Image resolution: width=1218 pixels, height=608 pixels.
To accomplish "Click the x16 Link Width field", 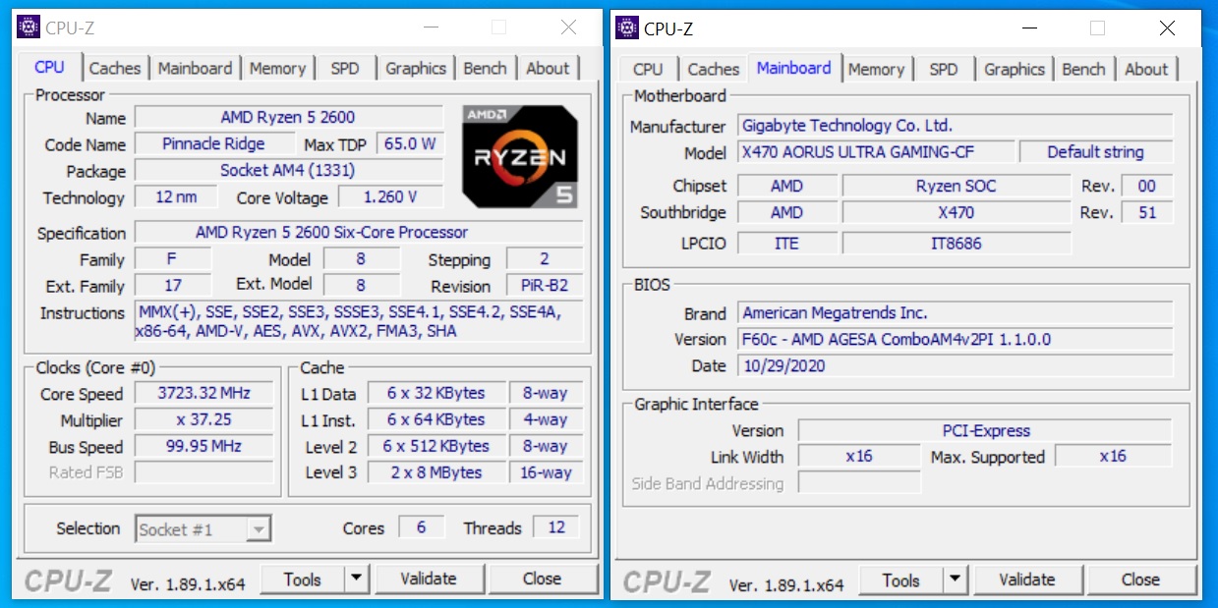I will pos(859,457).
